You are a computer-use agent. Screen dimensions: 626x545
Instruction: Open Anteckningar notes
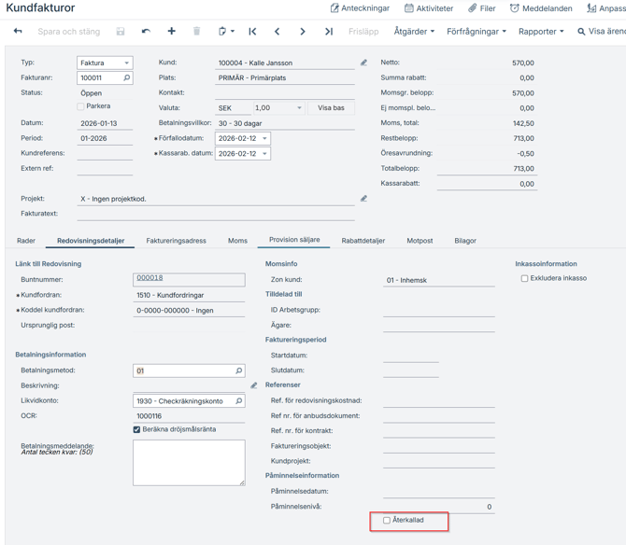tap(360, 8)
